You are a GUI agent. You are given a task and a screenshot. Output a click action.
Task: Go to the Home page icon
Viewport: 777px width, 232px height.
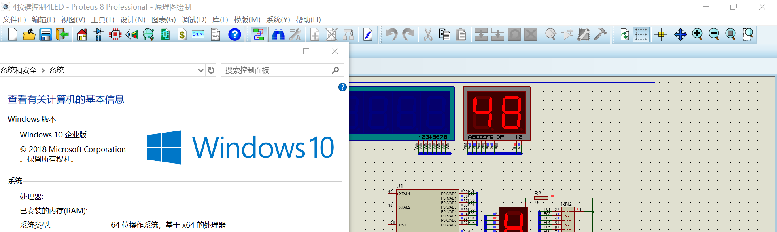point(82,35)
